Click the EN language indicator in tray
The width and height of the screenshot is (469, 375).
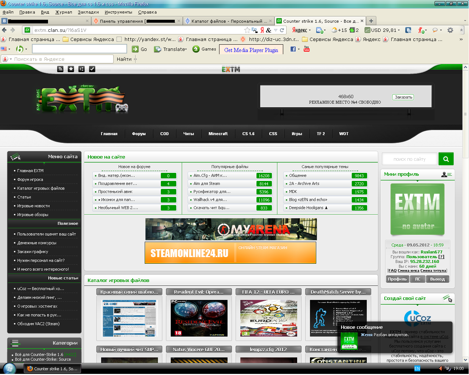pos(417,369)
